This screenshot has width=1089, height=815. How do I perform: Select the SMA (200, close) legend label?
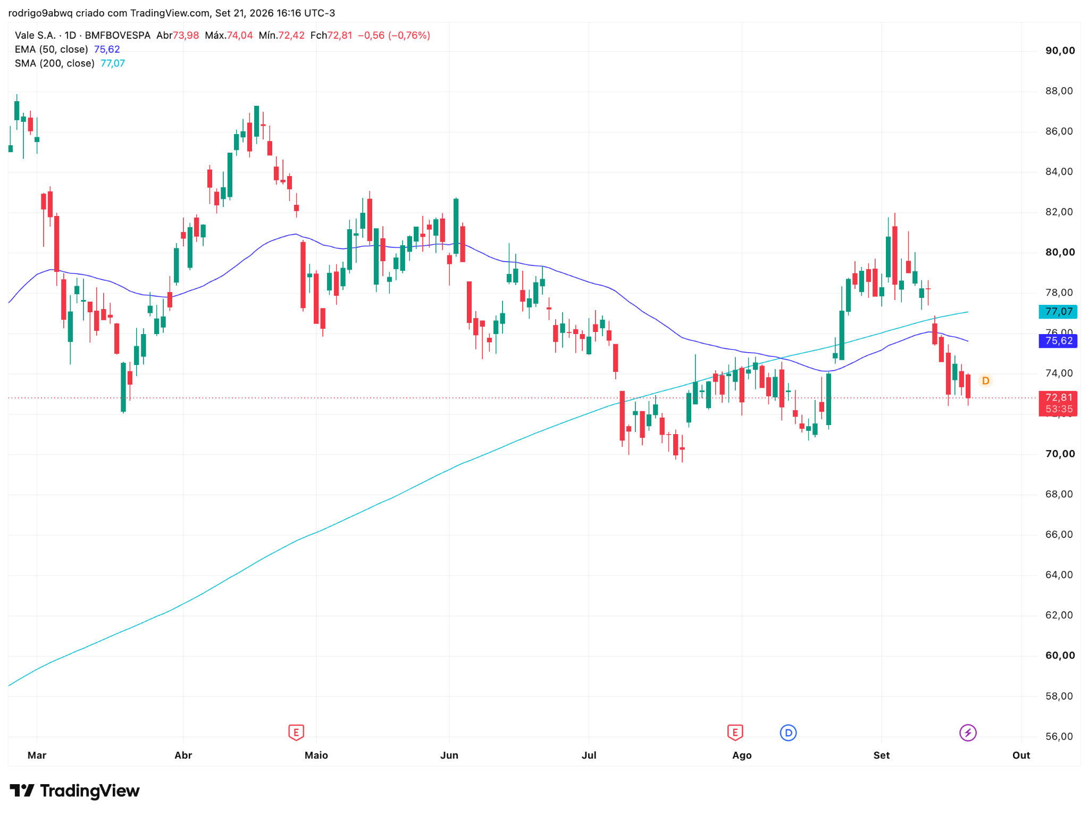pyautogui.click(x=55, y=63)
